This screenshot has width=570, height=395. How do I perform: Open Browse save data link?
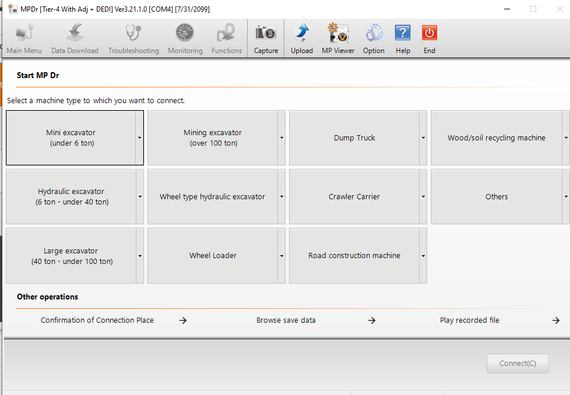tap(286, 320)
